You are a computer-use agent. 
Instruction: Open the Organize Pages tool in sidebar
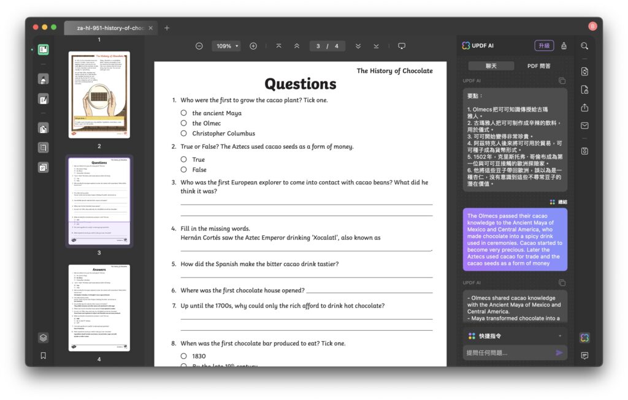coord(44,129)
